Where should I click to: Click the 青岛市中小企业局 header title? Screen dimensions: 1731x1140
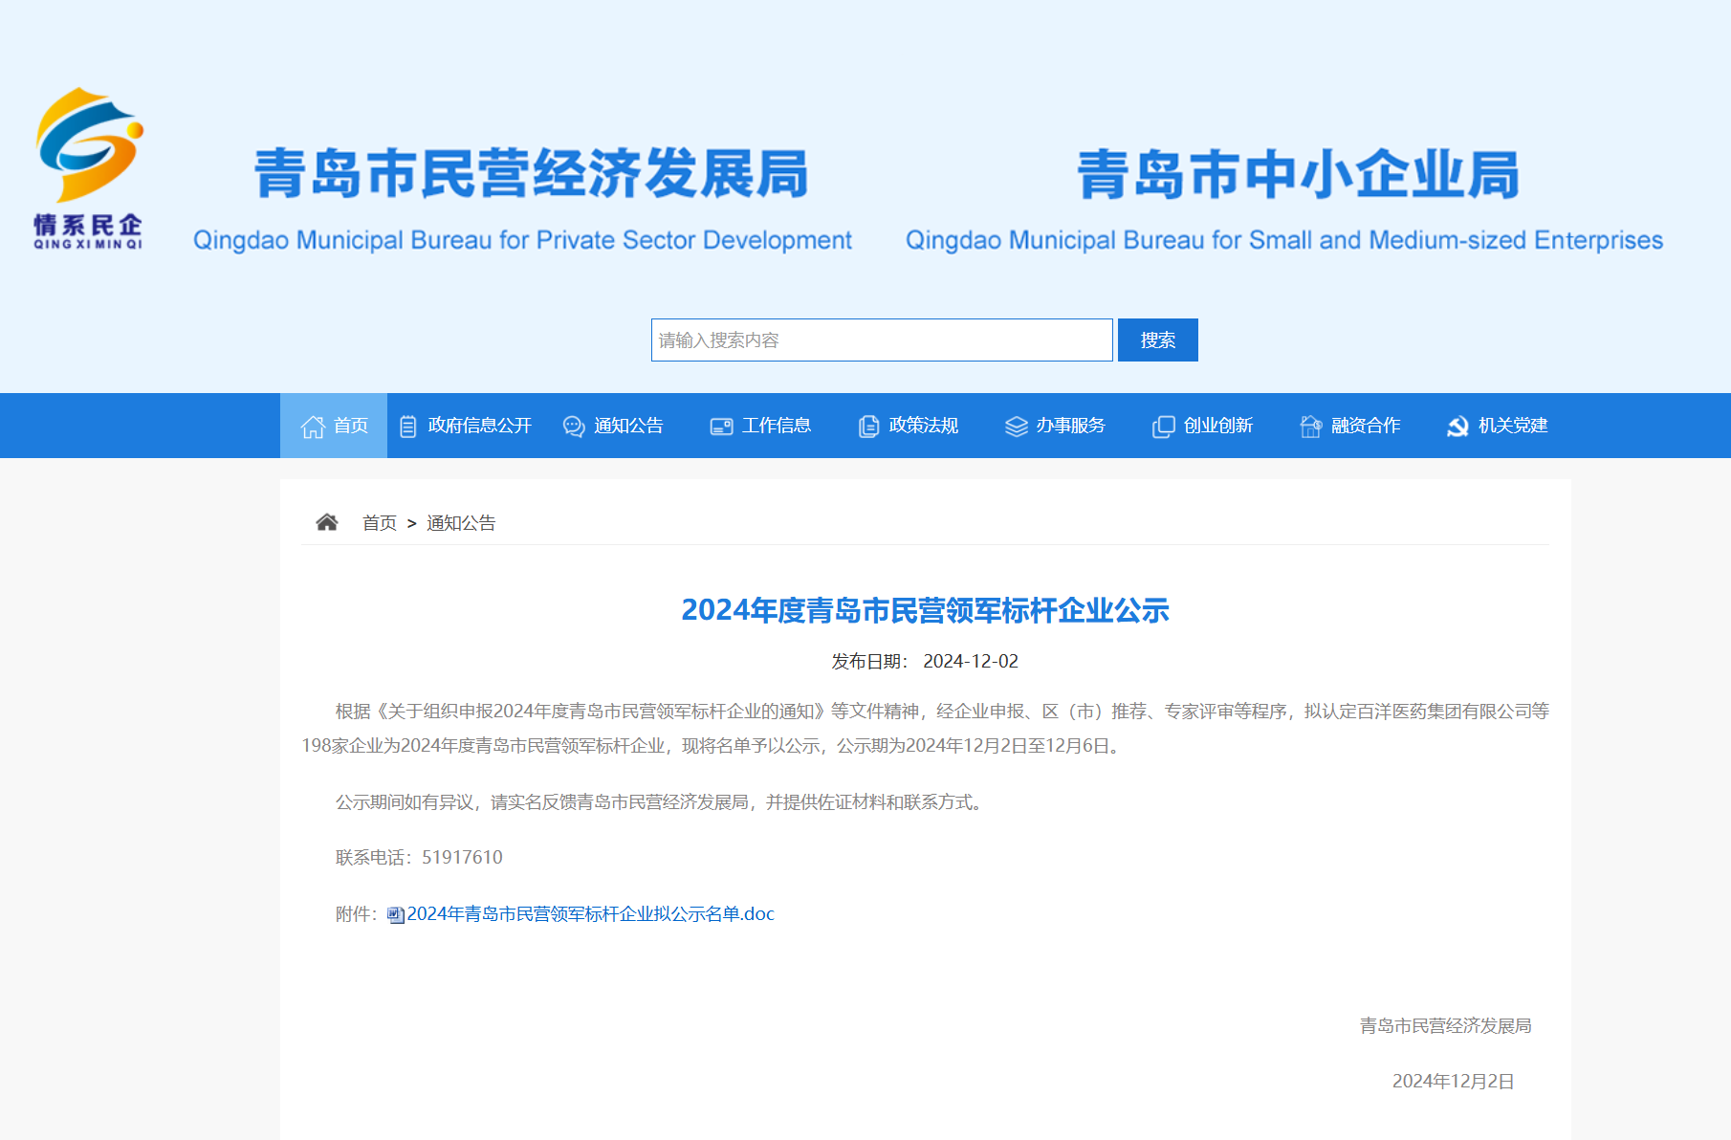tap(1298, 174)
